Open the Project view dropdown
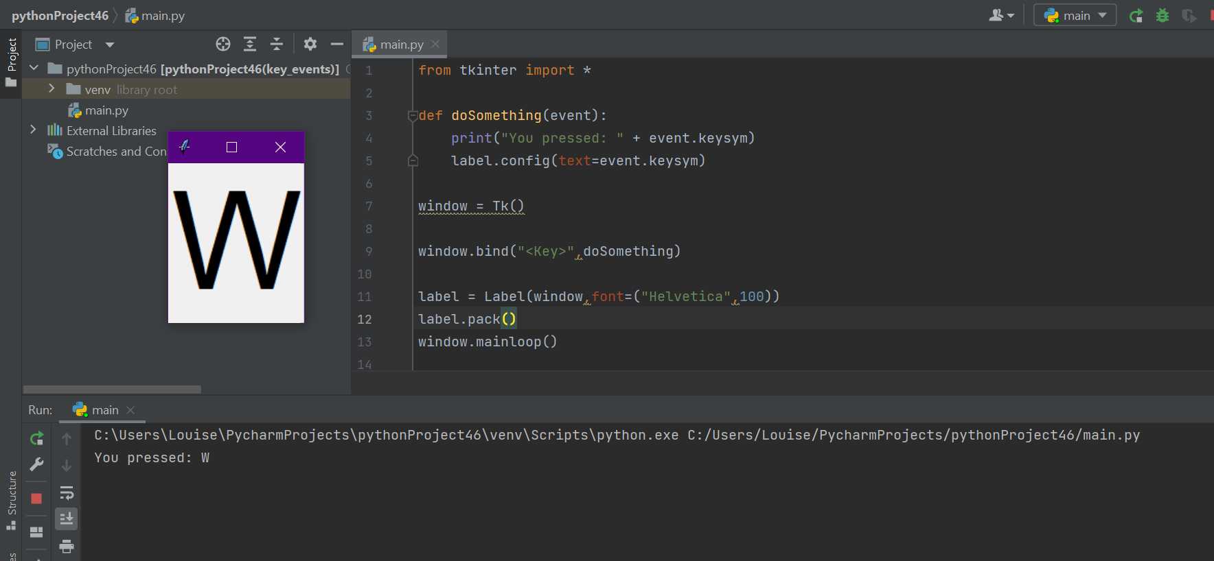This screenshot has height=561, width=1214. (x=75, y=45)
